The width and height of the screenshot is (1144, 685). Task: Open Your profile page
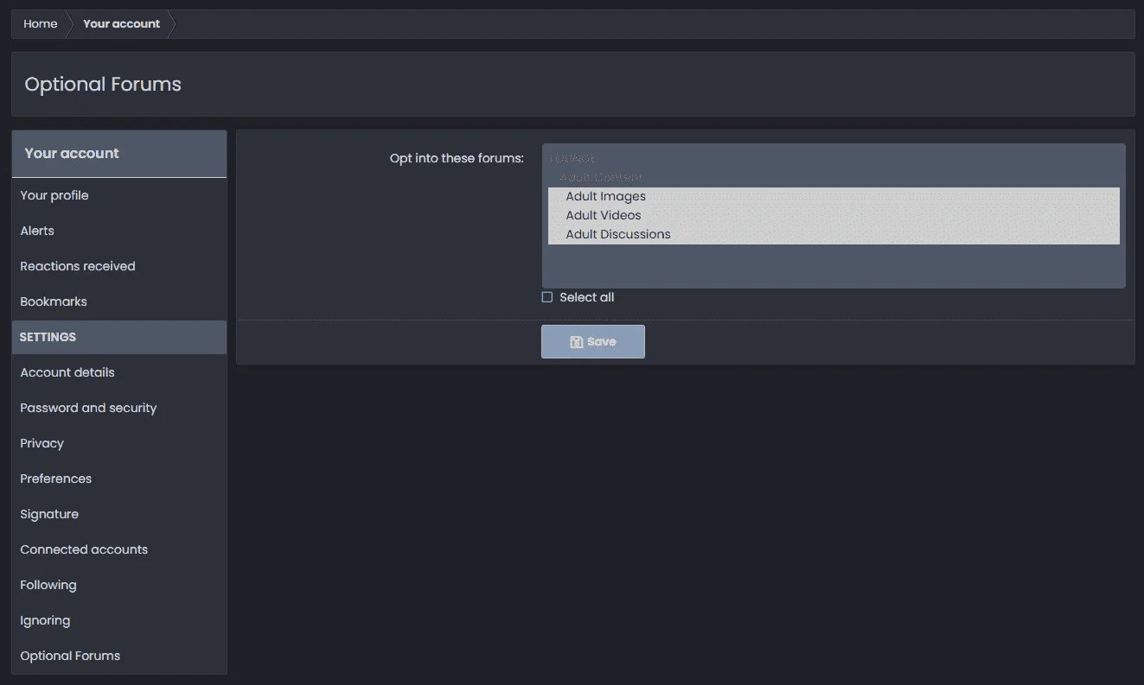119,196
